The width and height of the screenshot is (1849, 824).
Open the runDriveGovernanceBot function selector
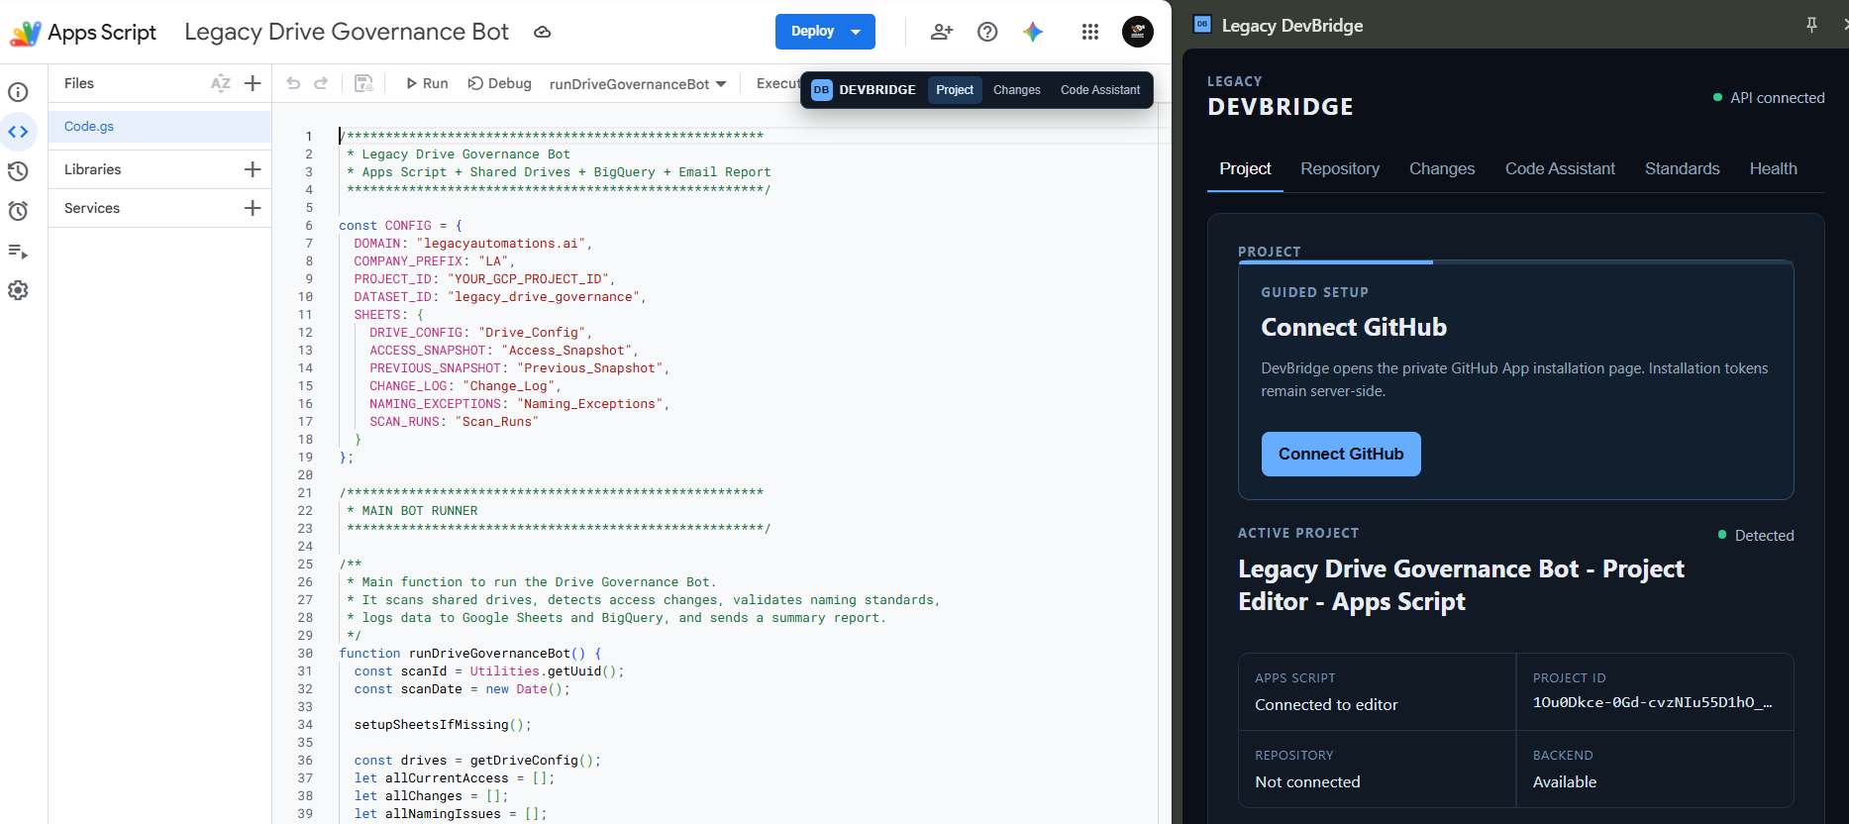pyautogui.click(x=638, y=84)
